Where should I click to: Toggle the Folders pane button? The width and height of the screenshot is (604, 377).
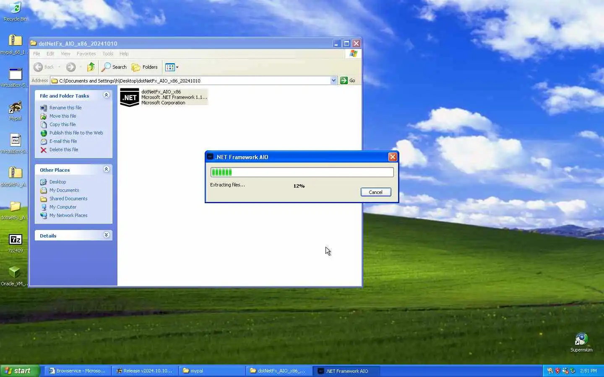pyautogui.click(x=145, y=67)
